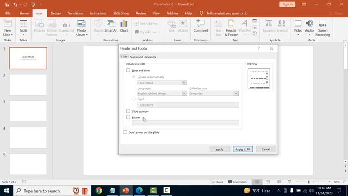Click the Video media icon

click(298, 23)
